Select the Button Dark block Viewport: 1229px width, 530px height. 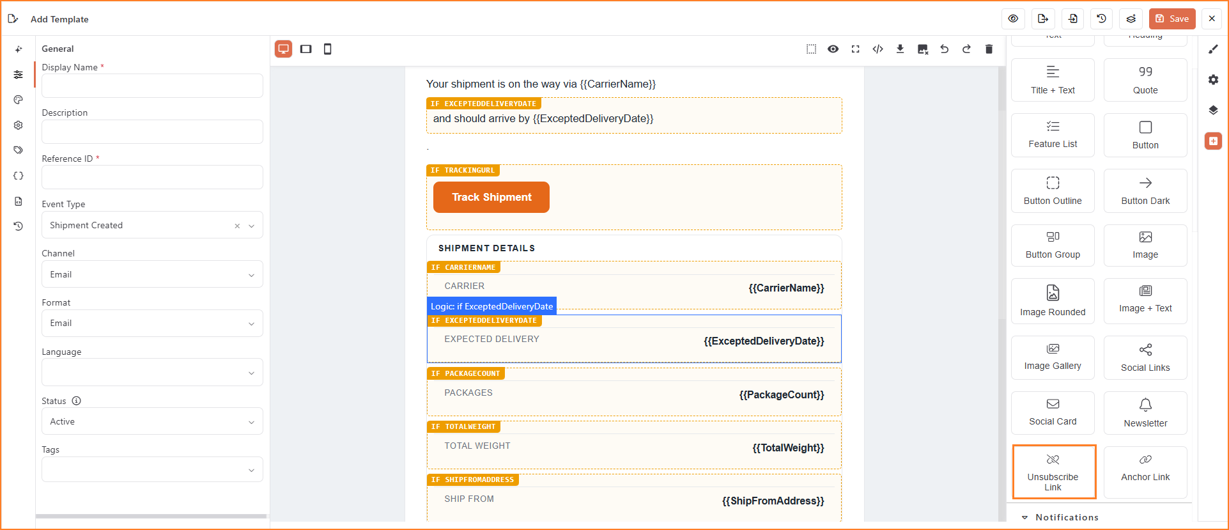pyautogui.click(x=1145, y=191)
